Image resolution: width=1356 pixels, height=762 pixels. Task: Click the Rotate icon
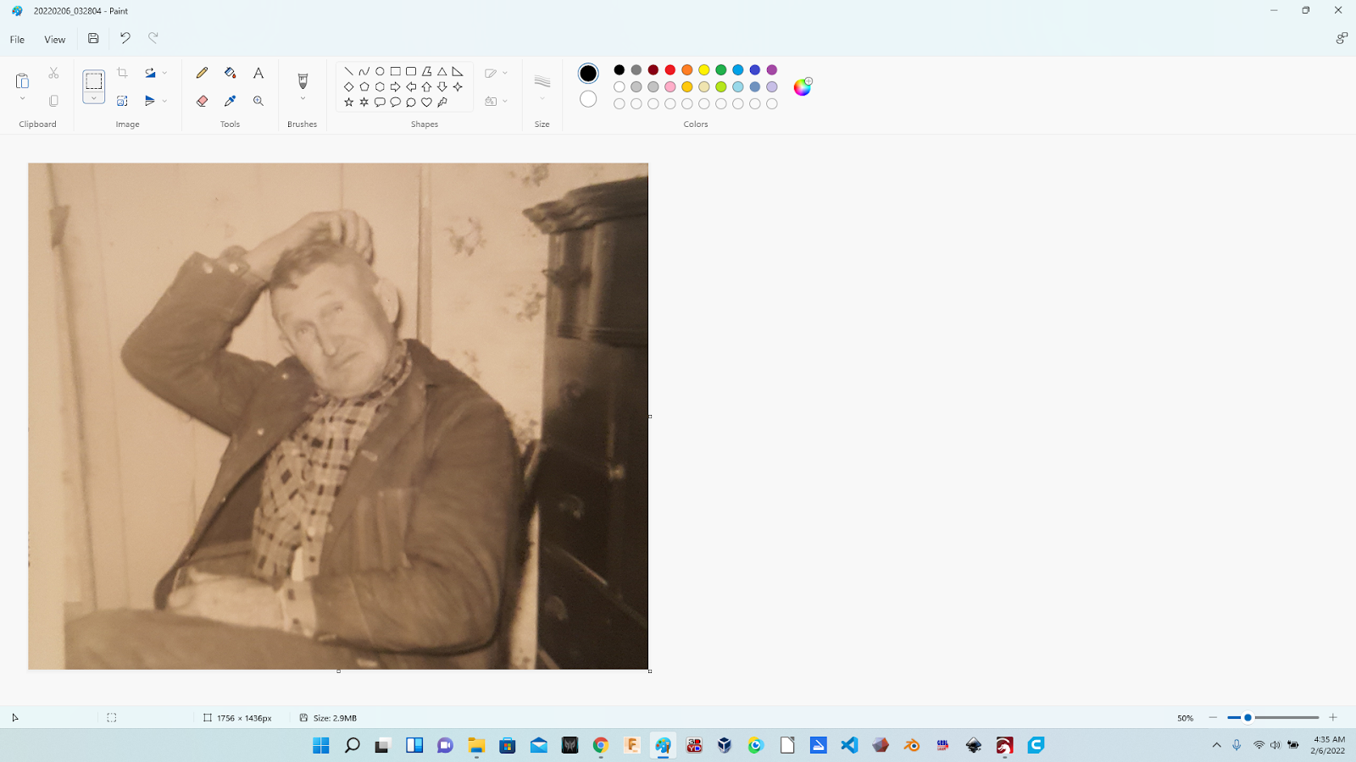click(x=150, y=73)
